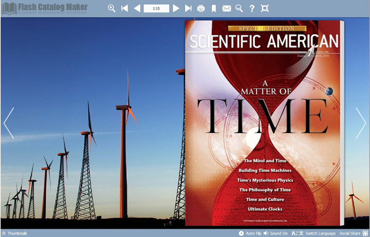Flip forward with large right side arrow
Viewport: 370px width, 237px height.
361,123
